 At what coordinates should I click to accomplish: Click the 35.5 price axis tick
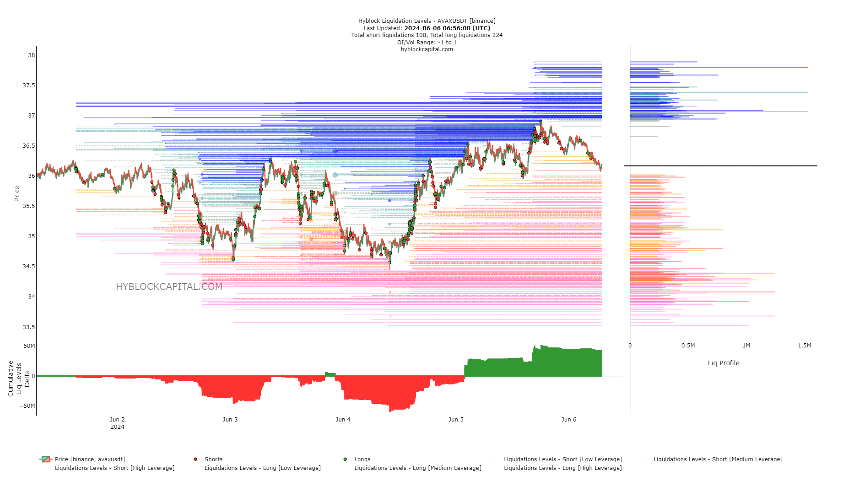[x=29, y=206]
